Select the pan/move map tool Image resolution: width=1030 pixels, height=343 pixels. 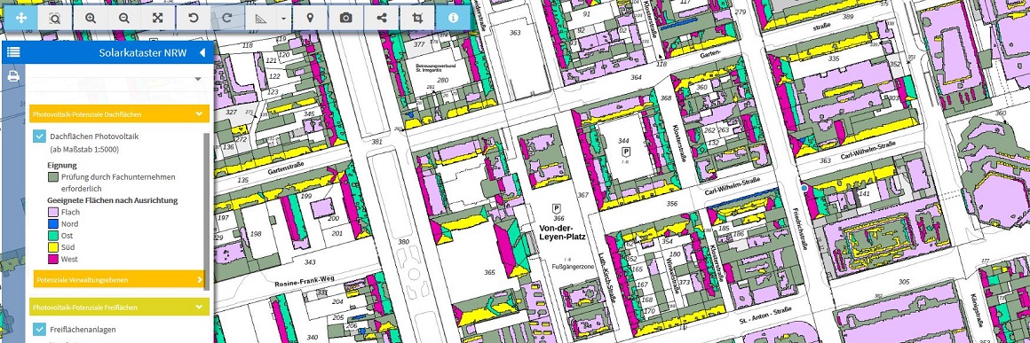[21, 18]
